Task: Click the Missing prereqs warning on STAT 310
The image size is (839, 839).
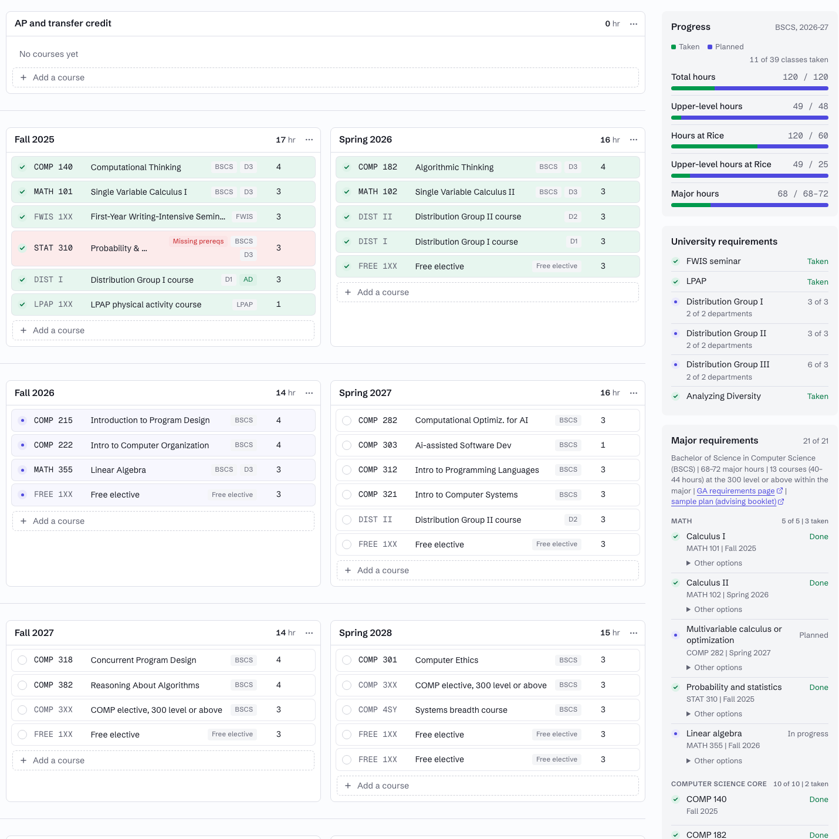Action: [x=198, y=241]
